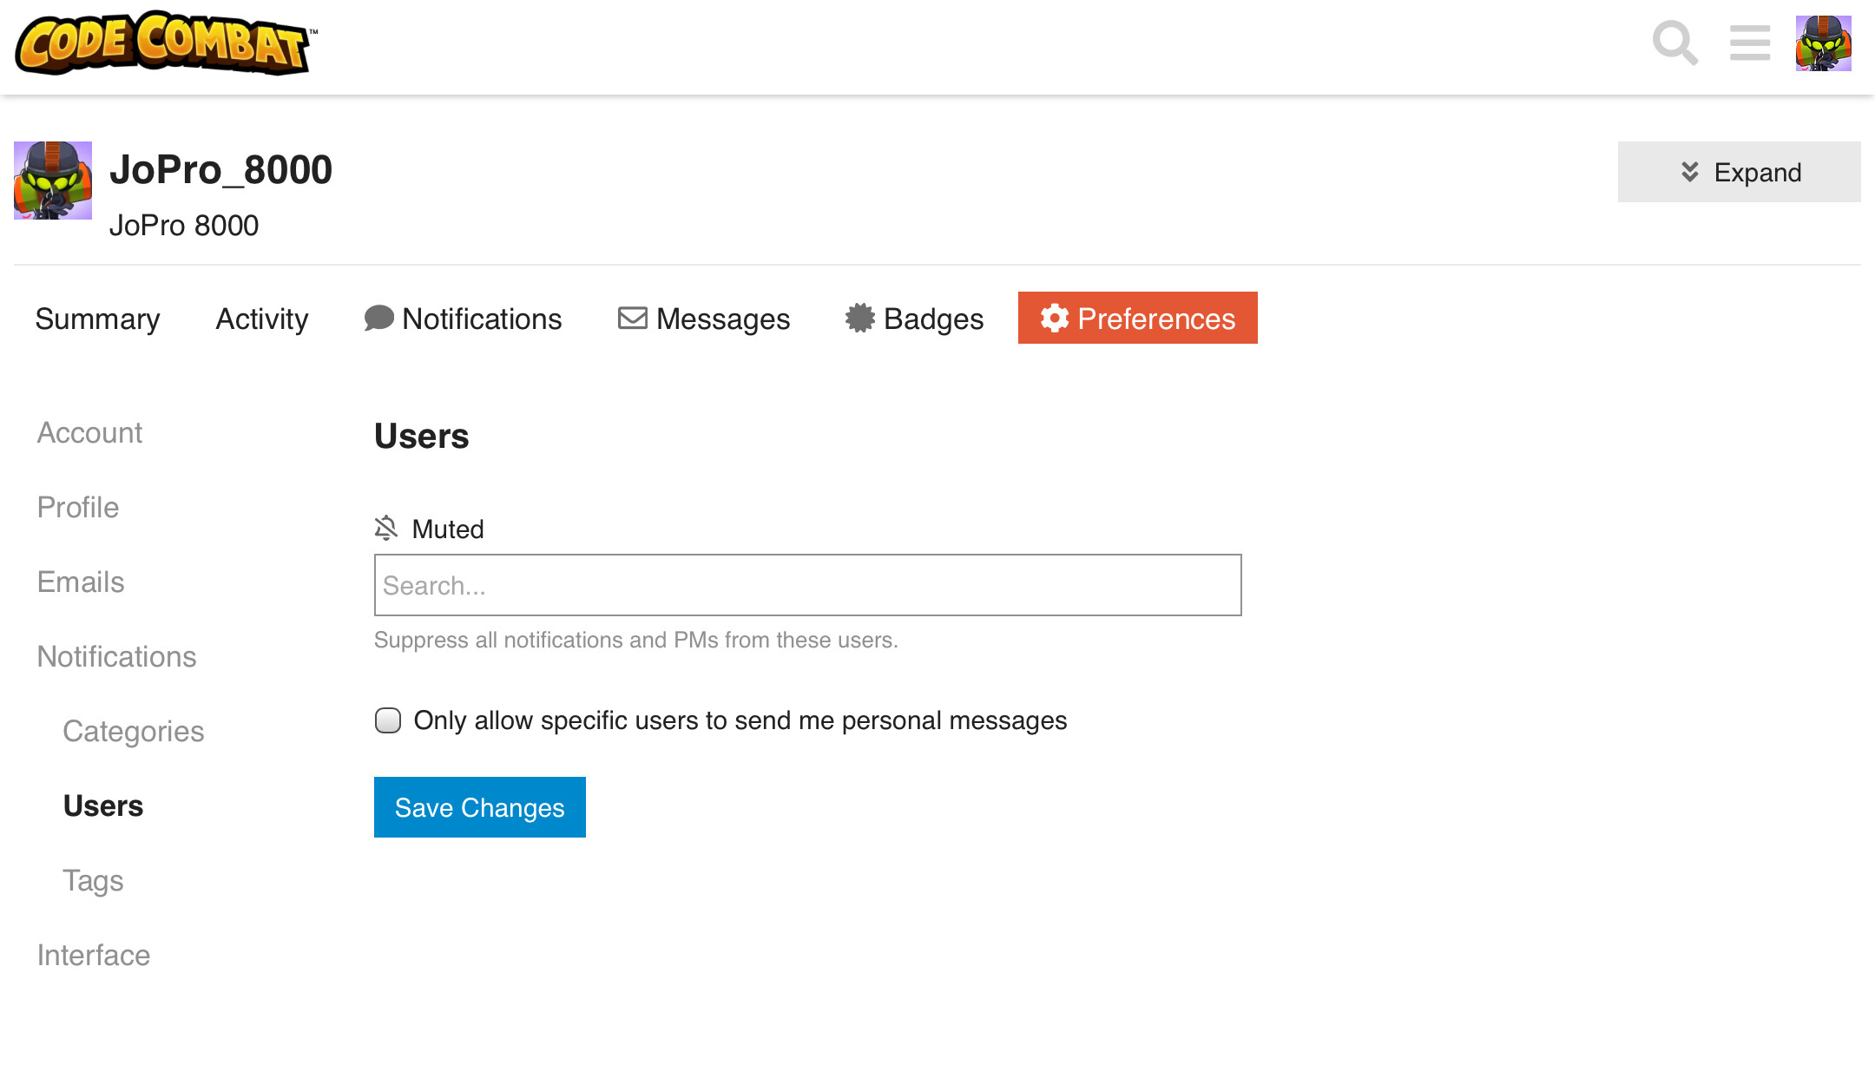This screenshot has width=1875, height=1078.
Task: Go to Categories notification settings
Action: point(133,731)
